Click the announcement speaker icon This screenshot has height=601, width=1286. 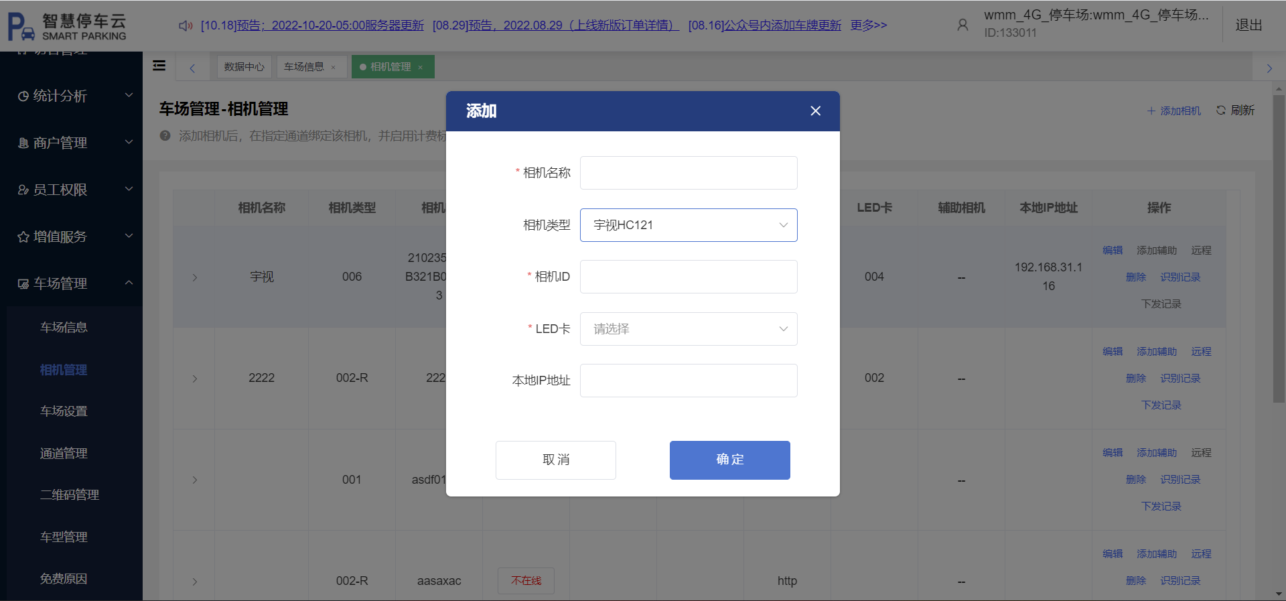pyautogui.click(x=186, y=25)
